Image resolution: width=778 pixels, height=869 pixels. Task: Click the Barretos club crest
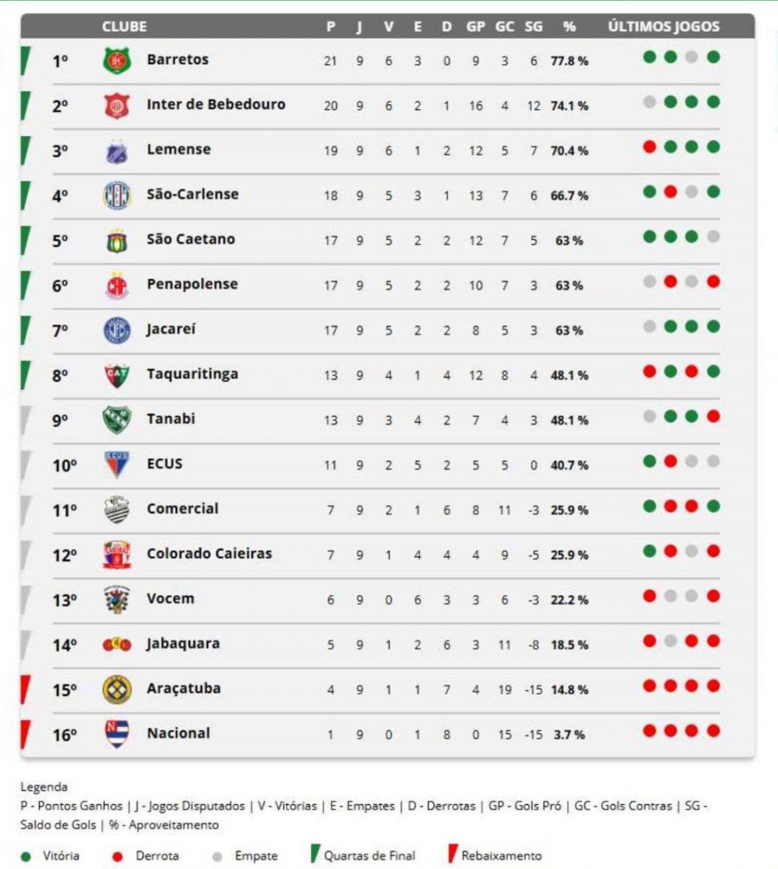[116, 61]
